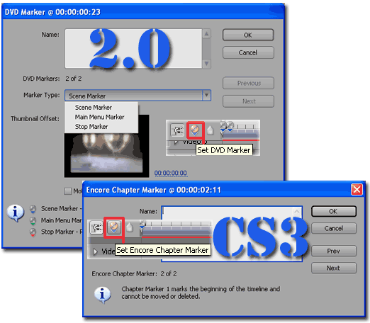The height and width of the screenshot is (323, 370).
Task: Click the Name field in DVD Marker dialog
Action: tap(133, 49)
